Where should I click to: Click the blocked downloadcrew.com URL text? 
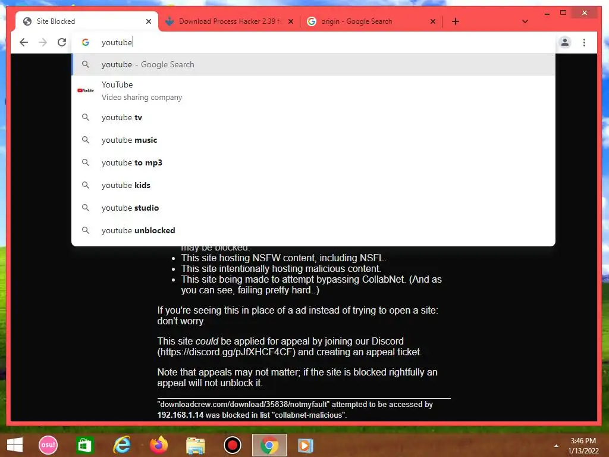[243, 404]
